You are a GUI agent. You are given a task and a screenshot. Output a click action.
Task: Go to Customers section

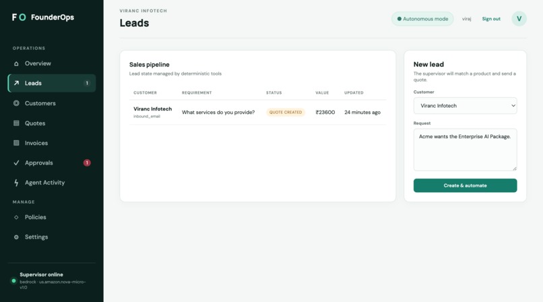point(52,103)
